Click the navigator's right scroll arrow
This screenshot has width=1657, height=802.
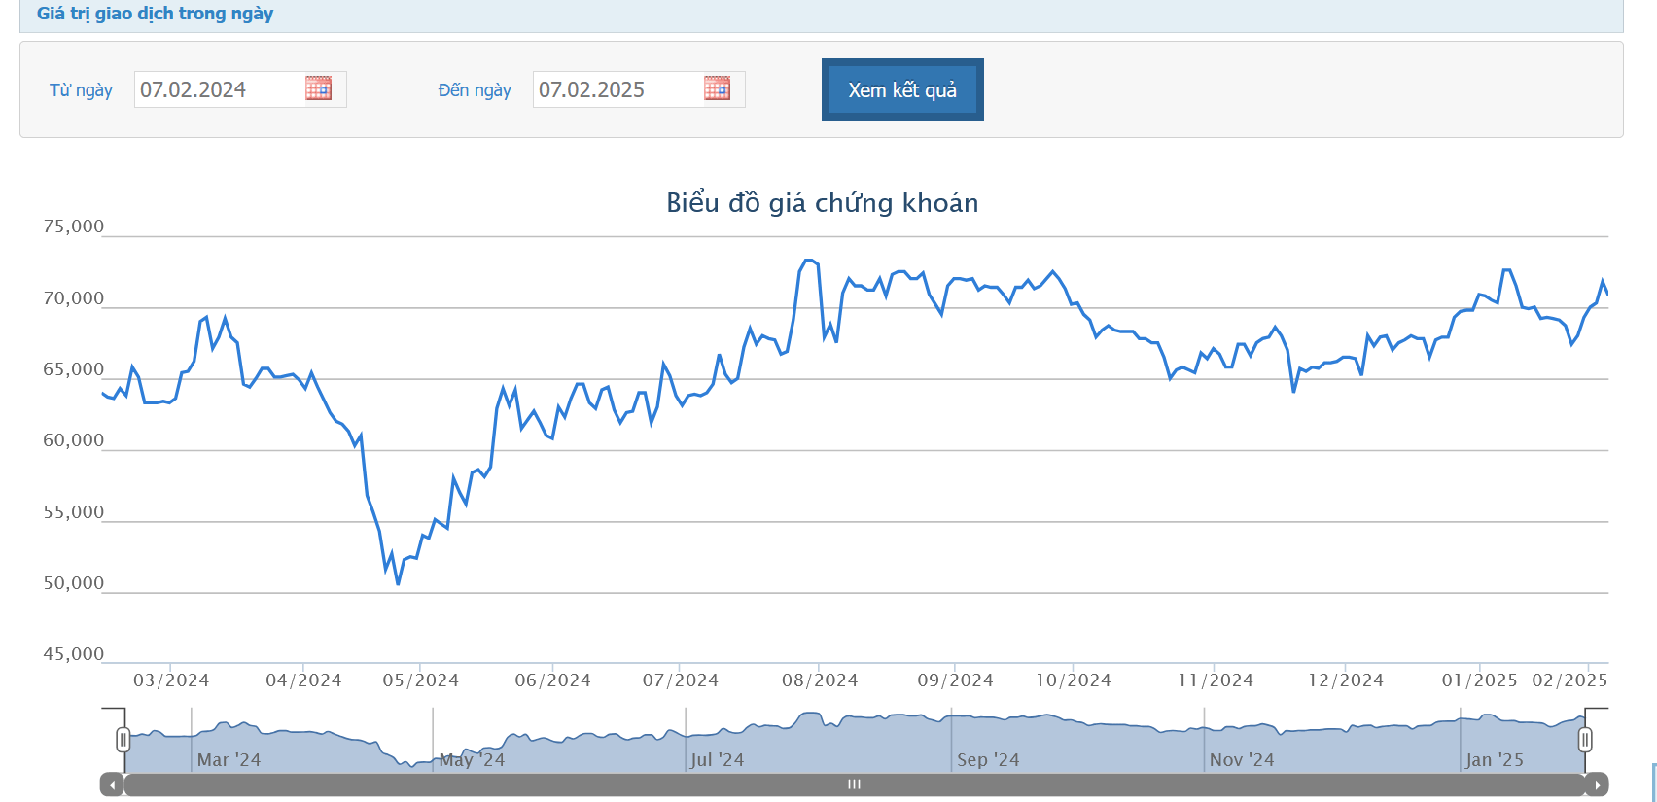click(x=1597, y=785)
